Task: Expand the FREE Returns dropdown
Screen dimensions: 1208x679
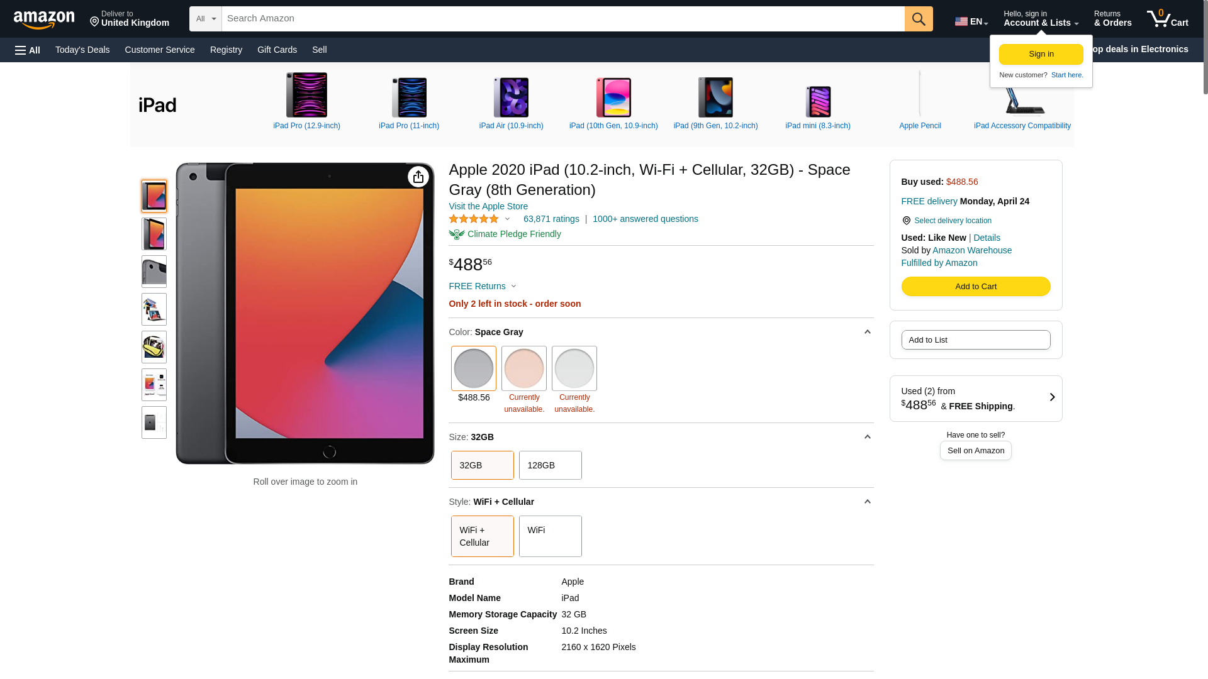Action: 483,286
